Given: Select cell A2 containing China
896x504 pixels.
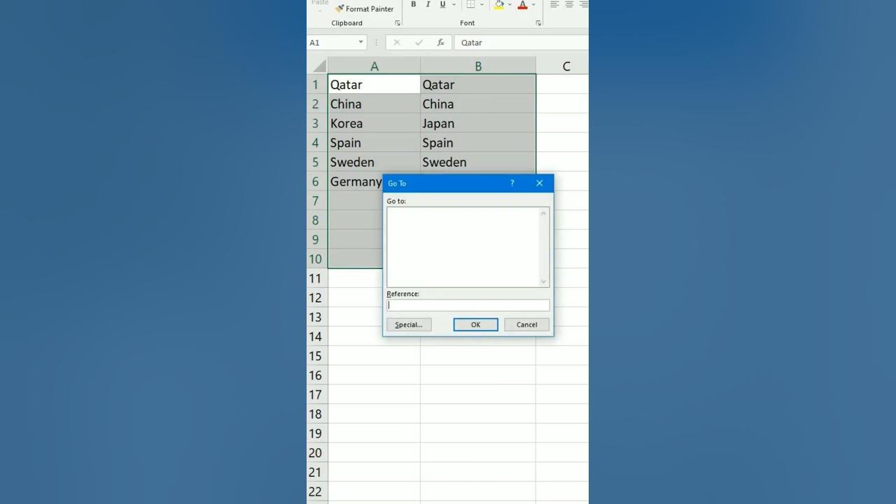Looking at the screenshot, I should 374,104.
